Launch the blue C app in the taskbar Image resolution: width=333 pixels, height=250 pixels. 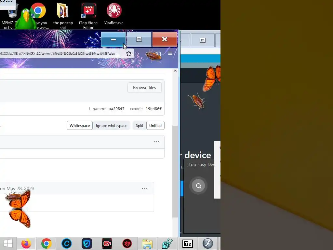coord(66,243)
